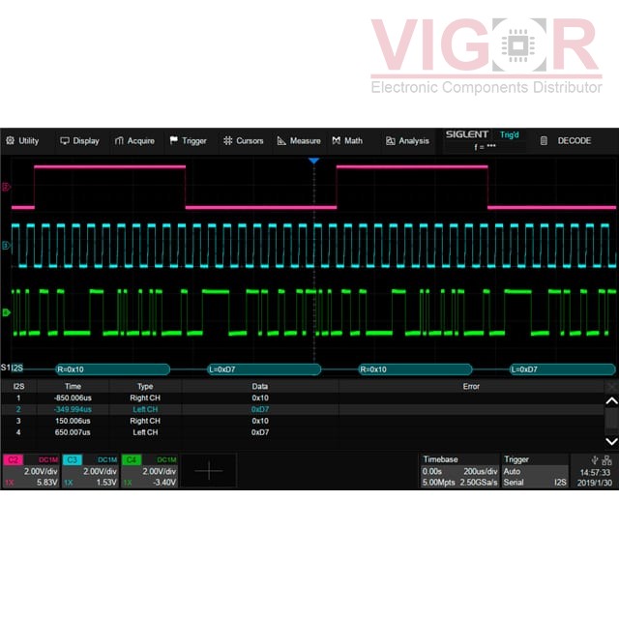Image resolution: width=619 pixels, height=619 pixels.
Task: Open the Cursors menu
Action: pyautogui.click(x=244, y=141)
